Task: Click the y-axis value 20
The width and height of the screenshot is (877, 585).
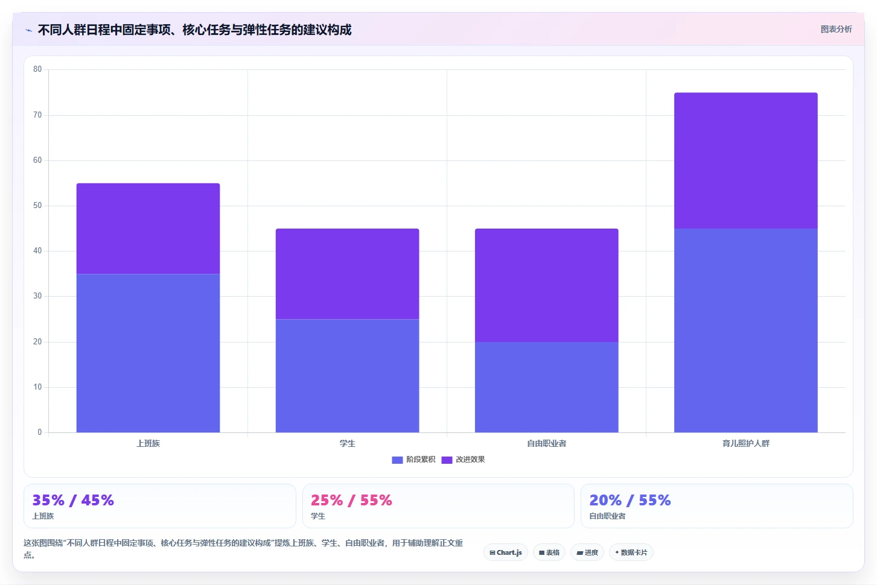Action: coord(37,342)
